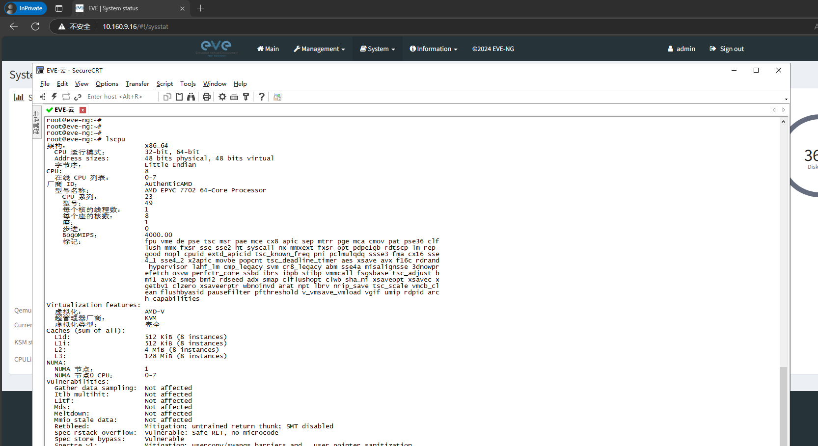Click the Print toolbar icon
Viewport: 818px width, 446px height.
(x=207, y=97)
